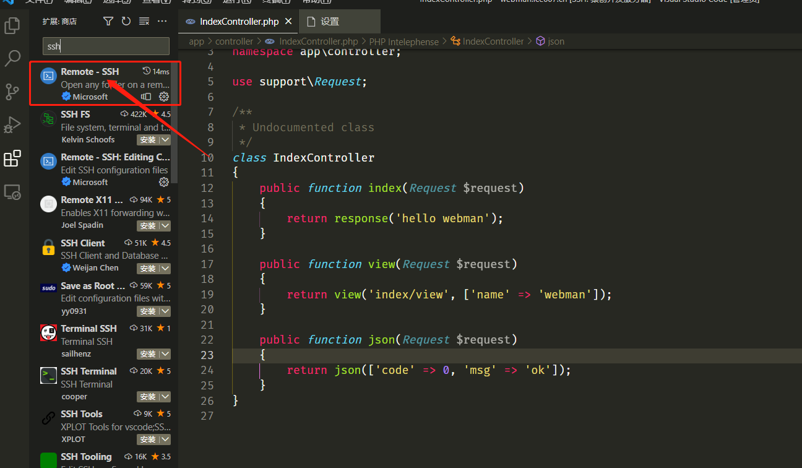Open the extensions panel more actions menu
The image size is (802, 468).
(162, 22)
